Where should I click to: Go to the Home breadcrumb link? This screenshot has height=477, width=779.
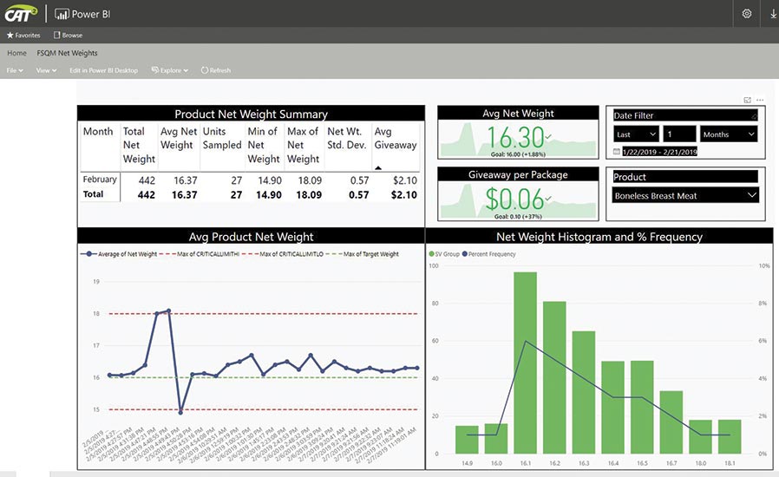coord(16,53)
